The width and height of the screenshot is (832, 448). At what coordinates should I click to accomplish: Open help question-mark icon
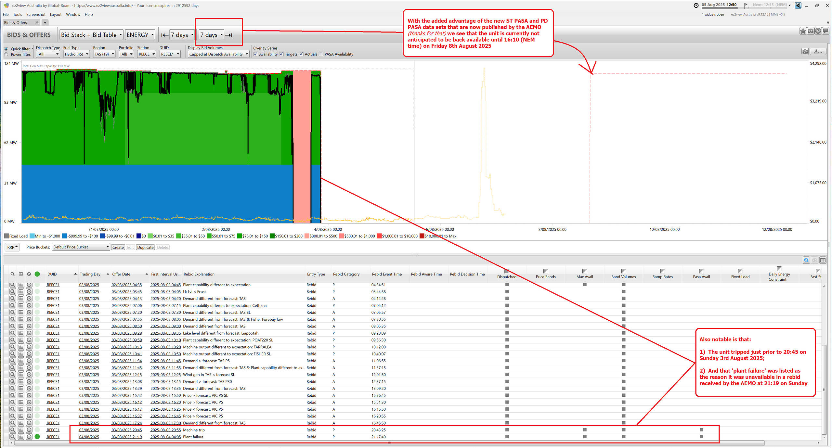pos(818,31)
